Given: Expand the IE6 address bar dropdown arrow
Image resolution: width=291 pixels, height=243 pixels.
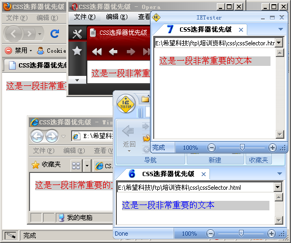Looking at the screenshot, I should [278, 187].
